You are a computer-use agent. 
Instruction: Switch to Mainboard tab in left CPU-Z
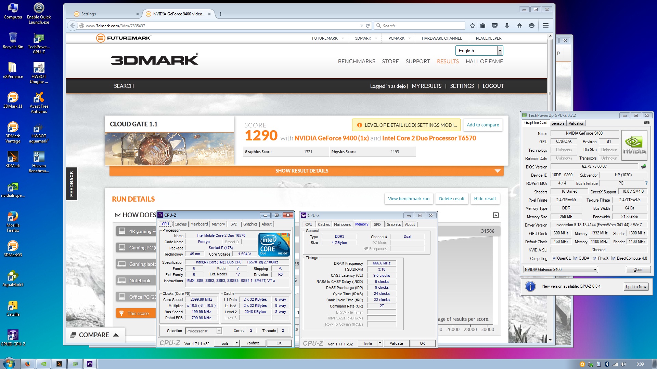[199, 224]
